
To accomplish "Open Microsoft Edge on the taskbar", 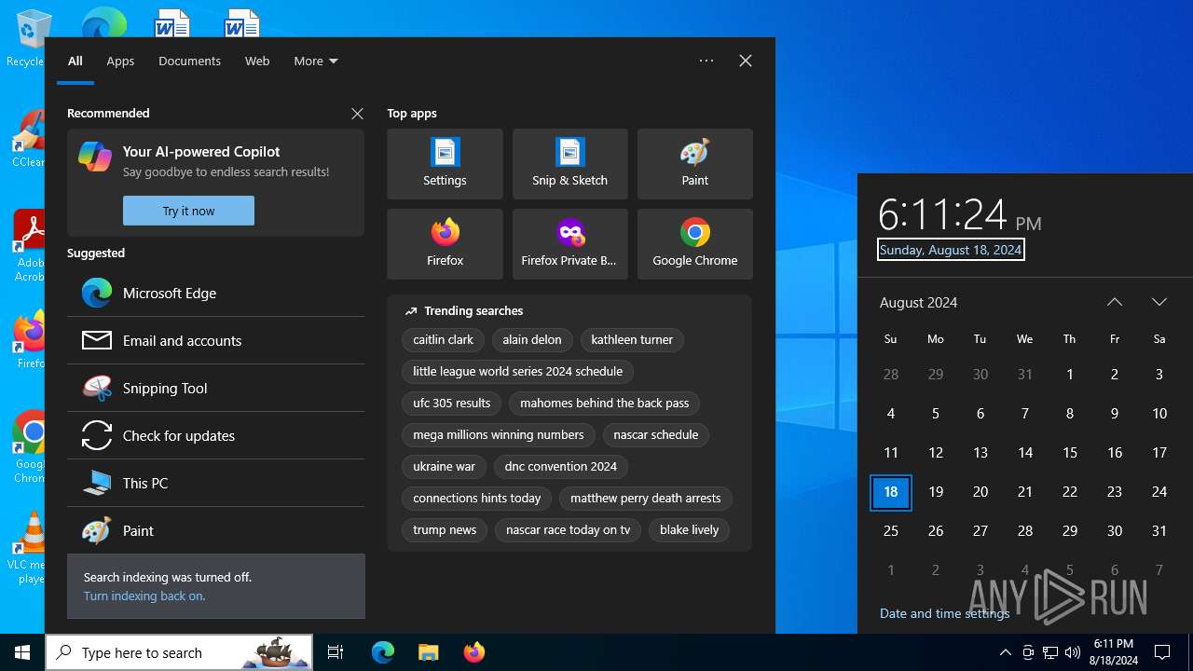I will point(383,652).
